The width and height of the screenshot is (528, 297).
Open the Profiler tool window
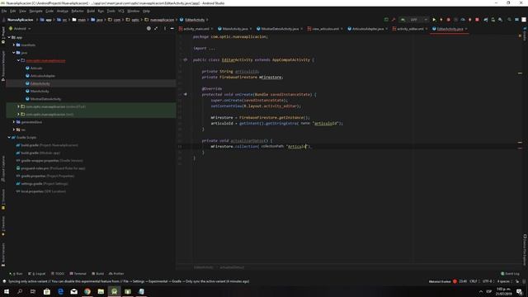116,274
